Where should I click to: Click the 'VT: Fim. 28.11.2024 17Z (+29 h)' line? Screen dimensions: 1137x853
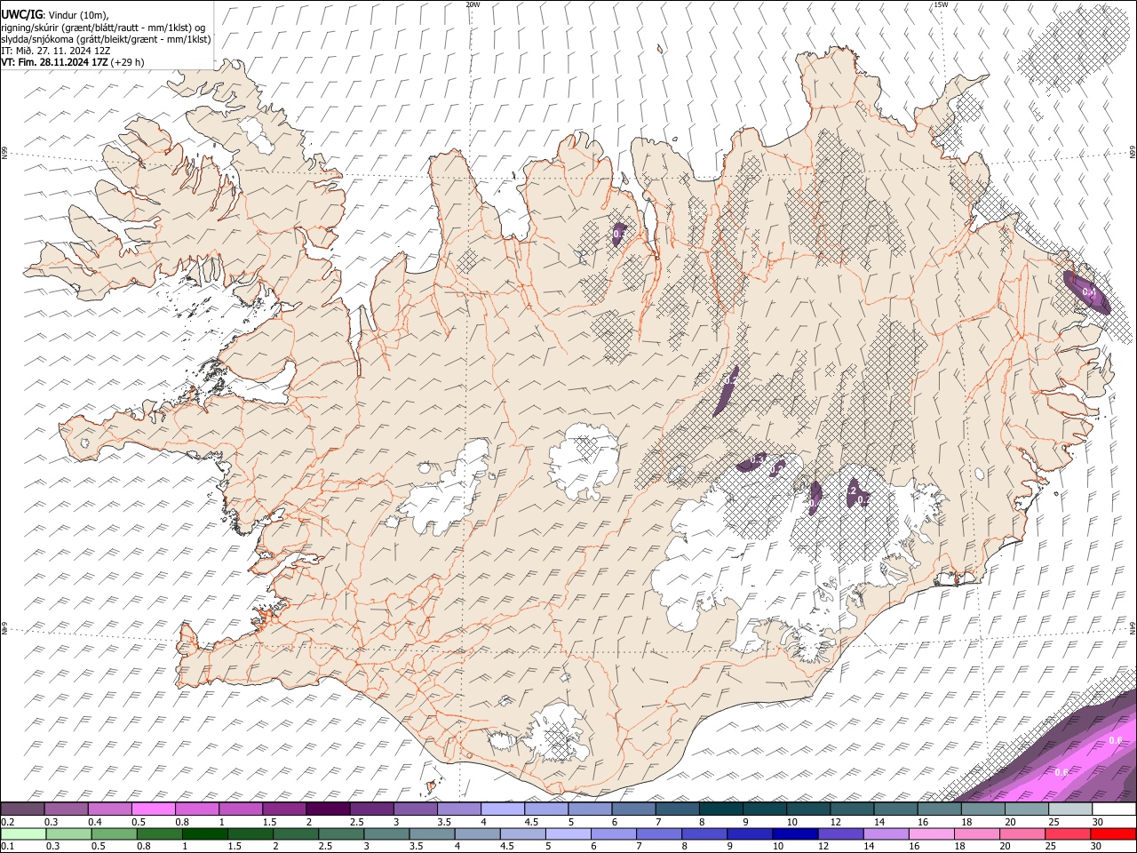72,62
